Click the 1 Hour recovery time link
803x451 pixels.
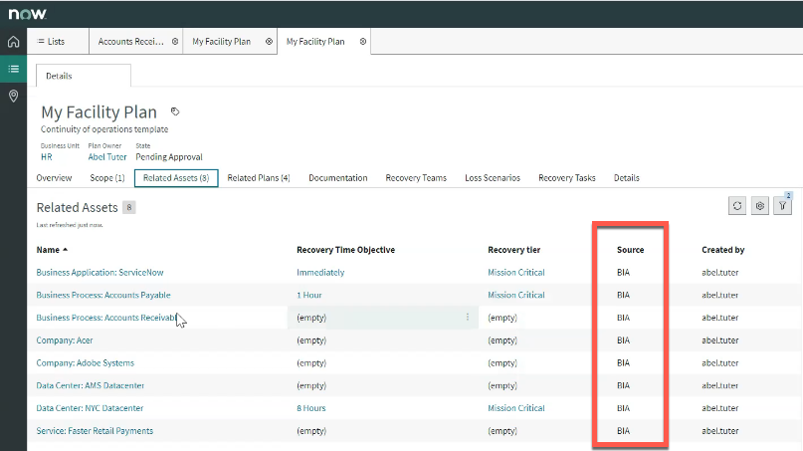coord(309,295)
